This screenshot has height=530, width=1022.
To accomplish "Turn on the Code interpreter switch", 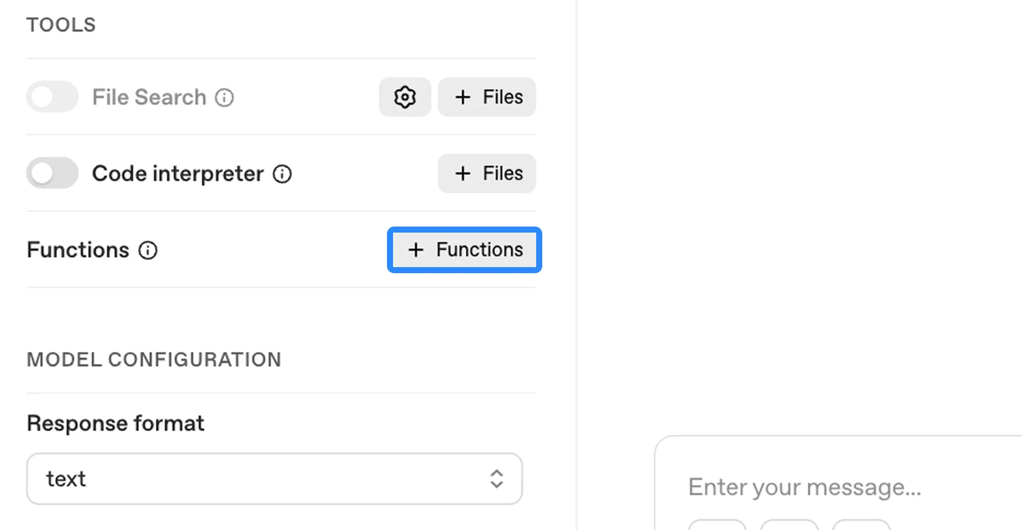I will (x=52, y=173).
